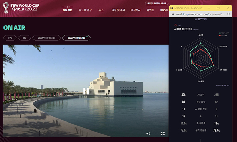Select the 2022 카타르 월드컵2 channel

point(76,38)
